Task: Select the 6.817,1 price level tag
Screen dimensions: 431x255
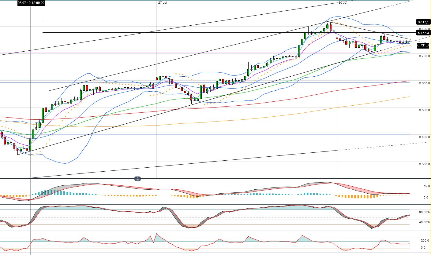Action: click(x=423, y=22)
